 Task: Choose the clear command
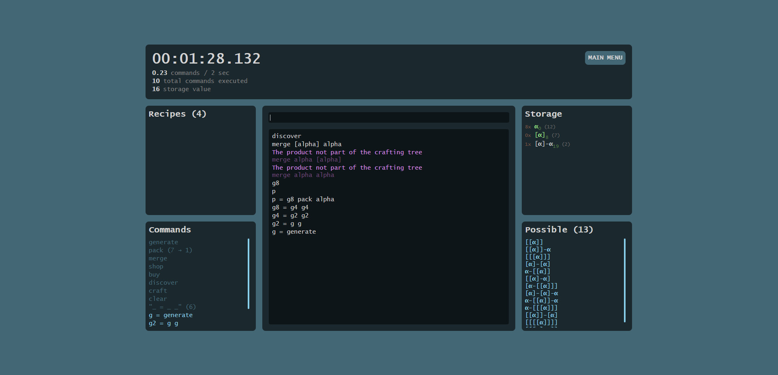coord(158,299)
